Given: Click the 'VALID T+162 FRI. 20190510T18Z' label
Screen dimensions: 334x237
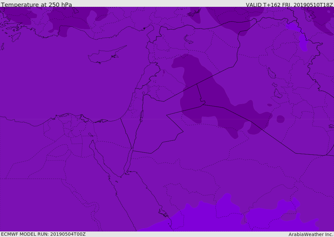Looking at the screenshot, I should (289, 5).
